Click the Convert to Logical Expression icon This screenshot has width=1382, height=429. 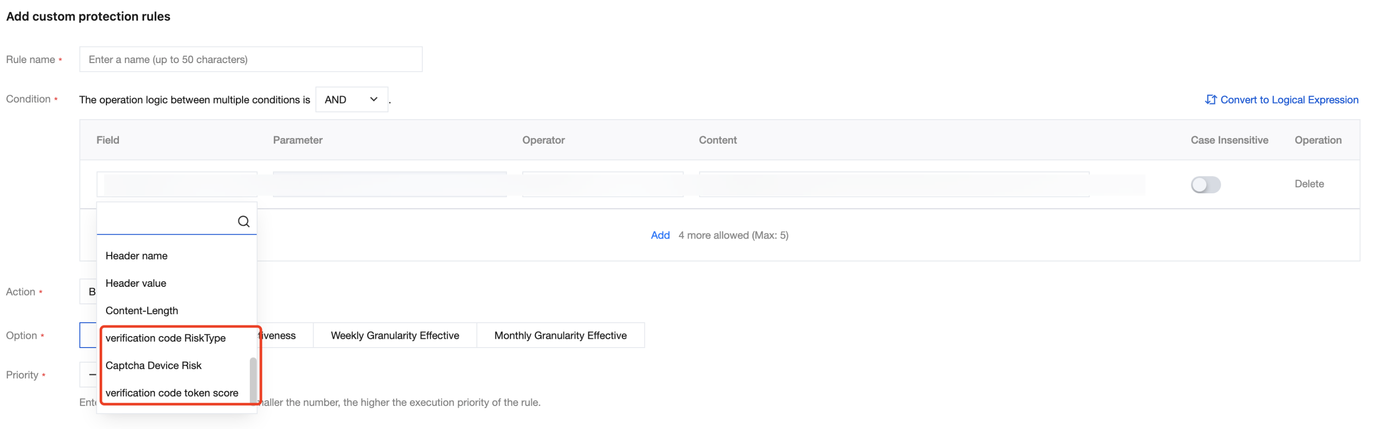[x=1210, y=99]
